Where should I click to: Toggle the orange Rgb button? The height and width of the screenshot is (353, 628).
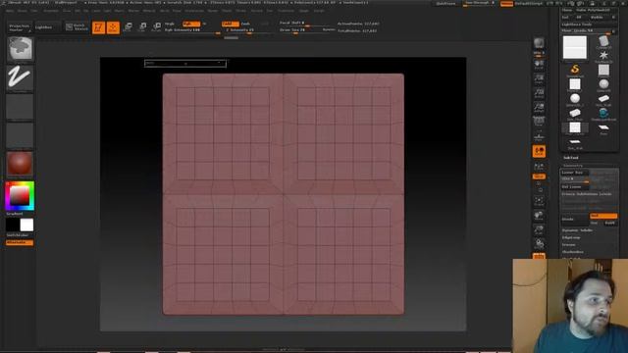(x=191, y=24)
